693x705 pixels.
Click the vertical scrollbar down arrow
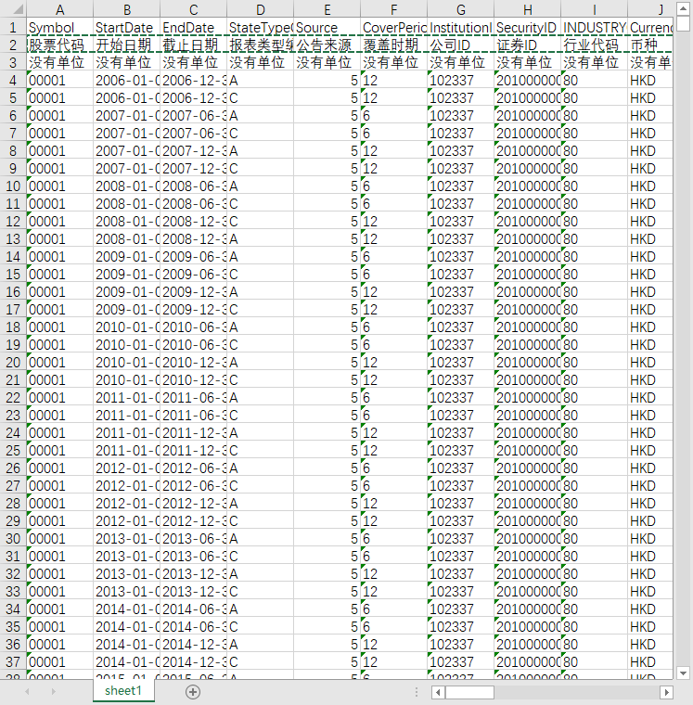coord(683,673)
